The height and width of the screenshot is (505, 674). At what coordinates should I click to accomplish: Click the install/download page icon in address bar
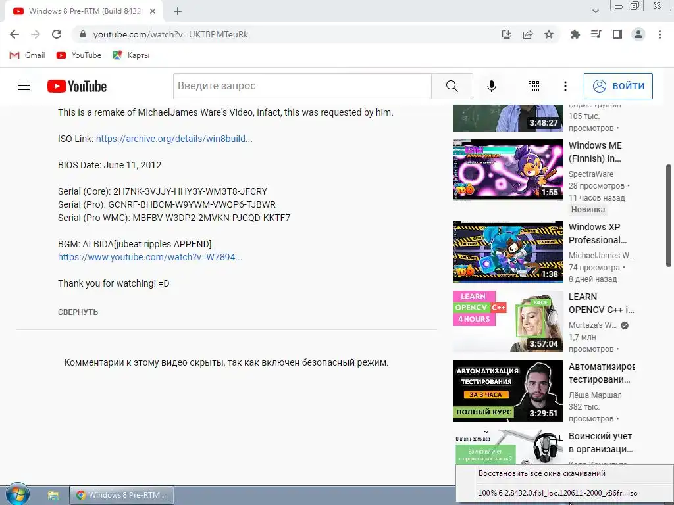507,34
